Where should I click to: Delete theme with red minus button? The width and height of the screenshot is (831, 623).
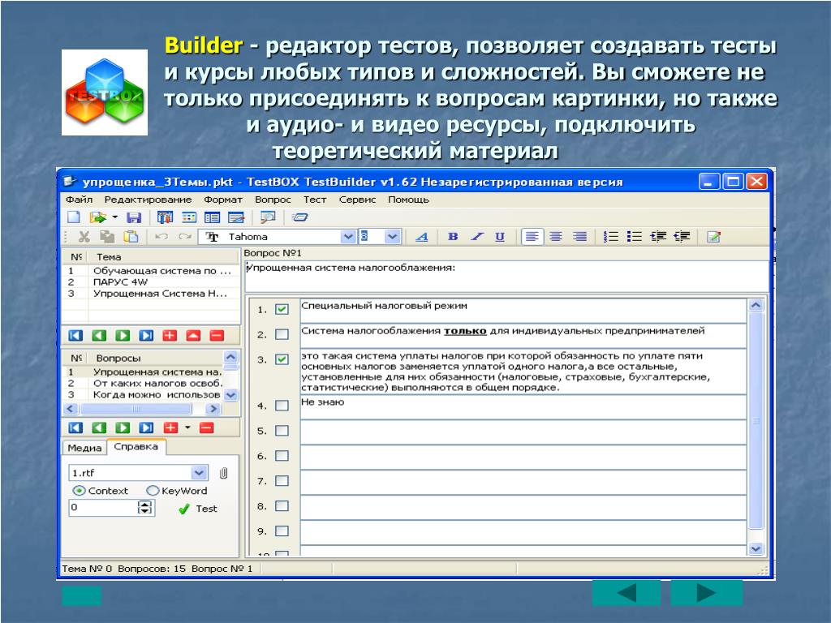click(x=217, y=335)
